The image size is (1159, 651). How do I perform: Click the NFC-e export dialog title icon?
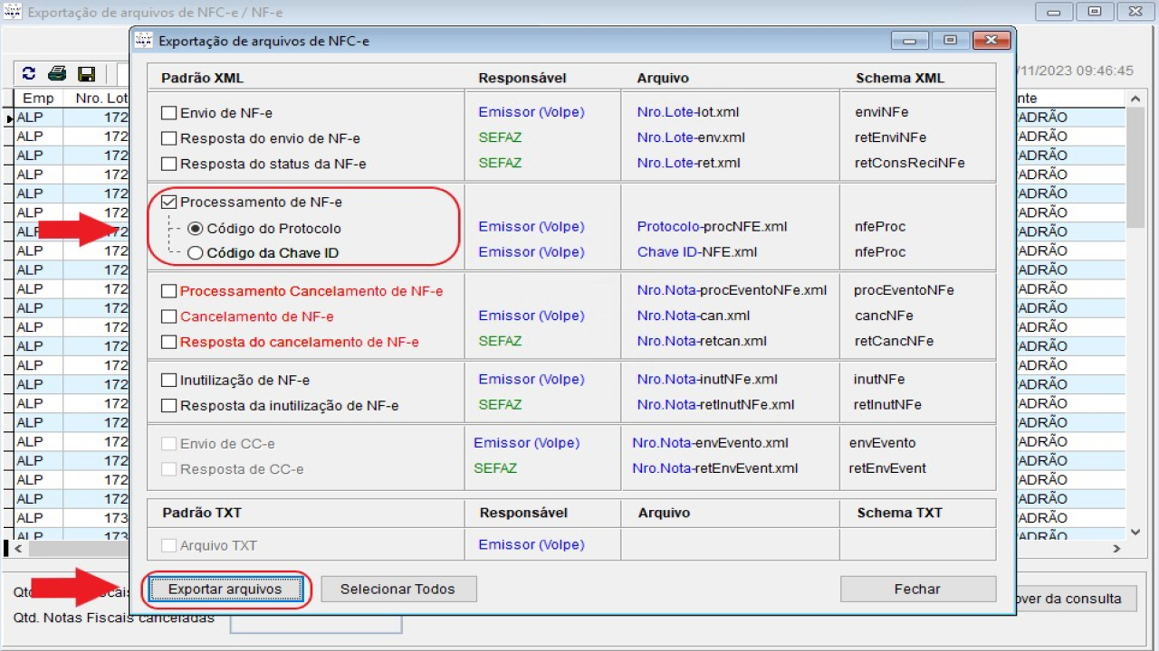pyautogui.click(x=143, y=41)
